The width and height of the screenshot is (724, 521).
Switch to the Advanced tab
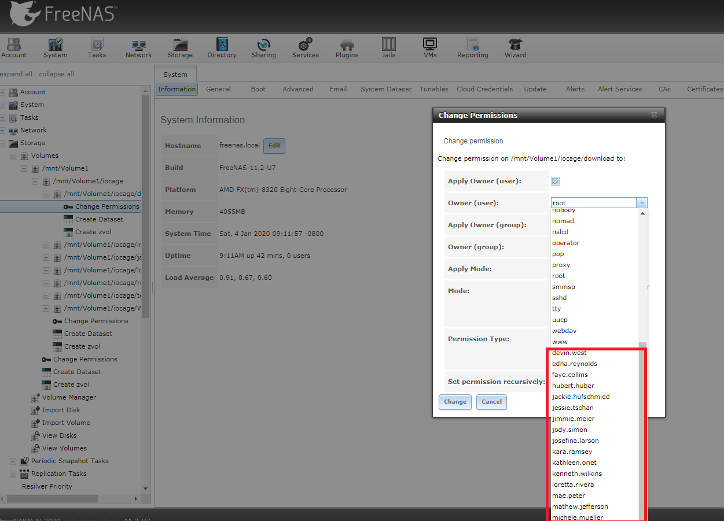pos(298,89)
